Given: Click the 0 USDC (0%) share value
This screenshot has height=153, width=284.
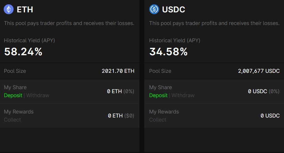Looking at the screenshot, I should click(x=264, y=91).
